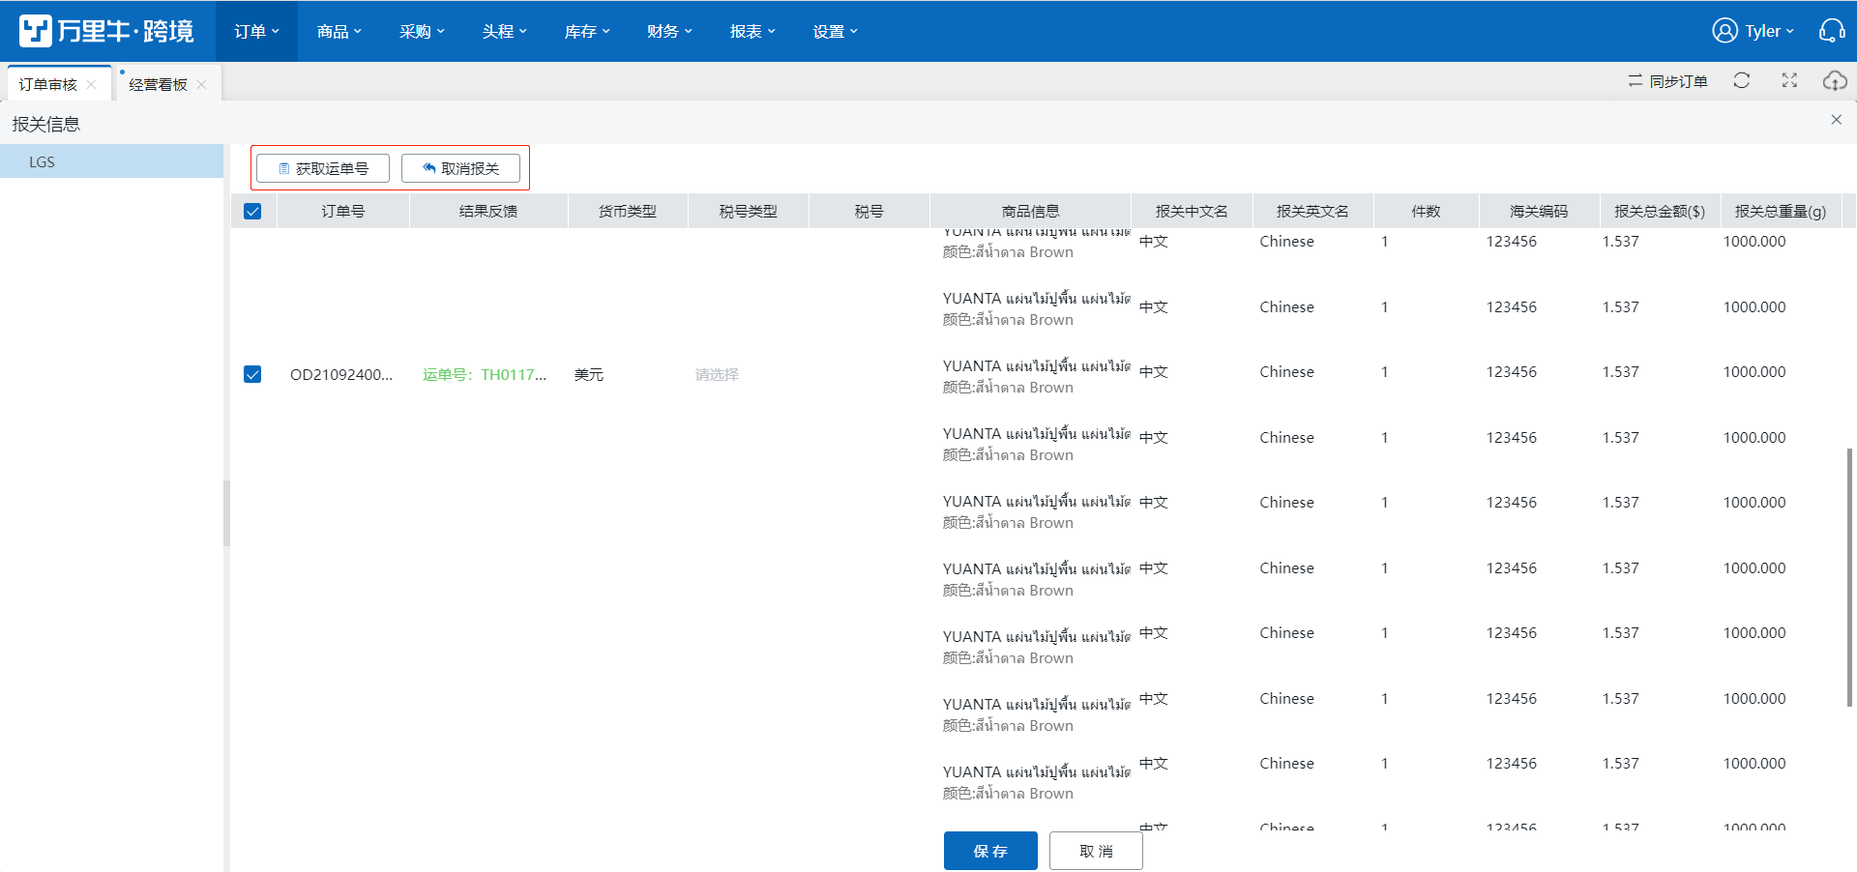Screen dimensions: 1857x872
Task: Click the left sidebar scrollbar handle
Action: click(x=226, y=513)
